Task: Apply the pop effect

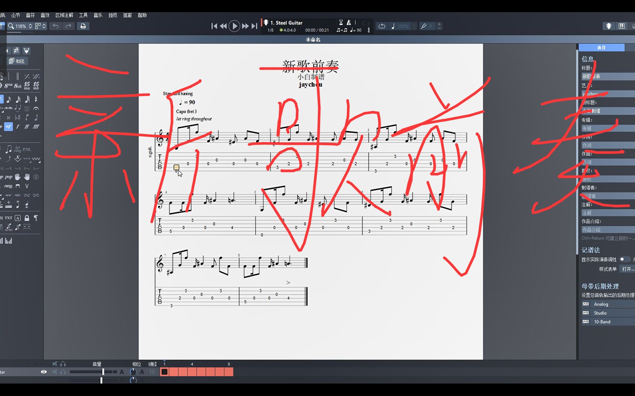Action: [x=8, y=177]
